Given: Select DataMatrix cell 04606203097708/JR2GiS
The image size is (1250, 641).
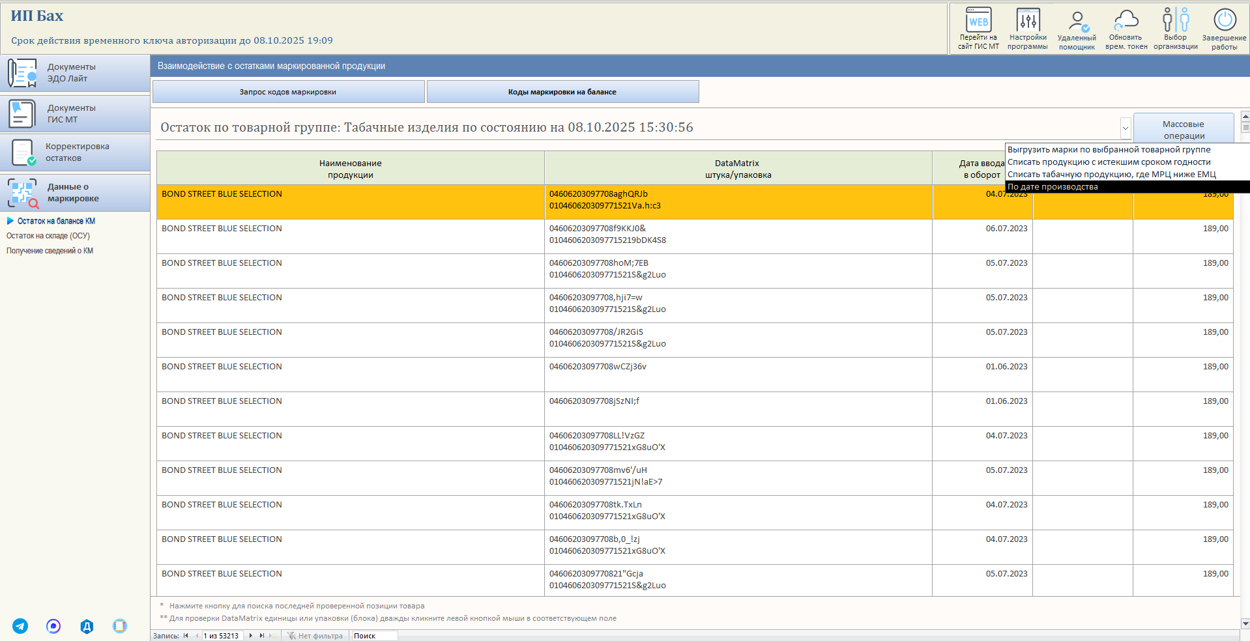Looking at the screenshot, I should click(738, 340).
